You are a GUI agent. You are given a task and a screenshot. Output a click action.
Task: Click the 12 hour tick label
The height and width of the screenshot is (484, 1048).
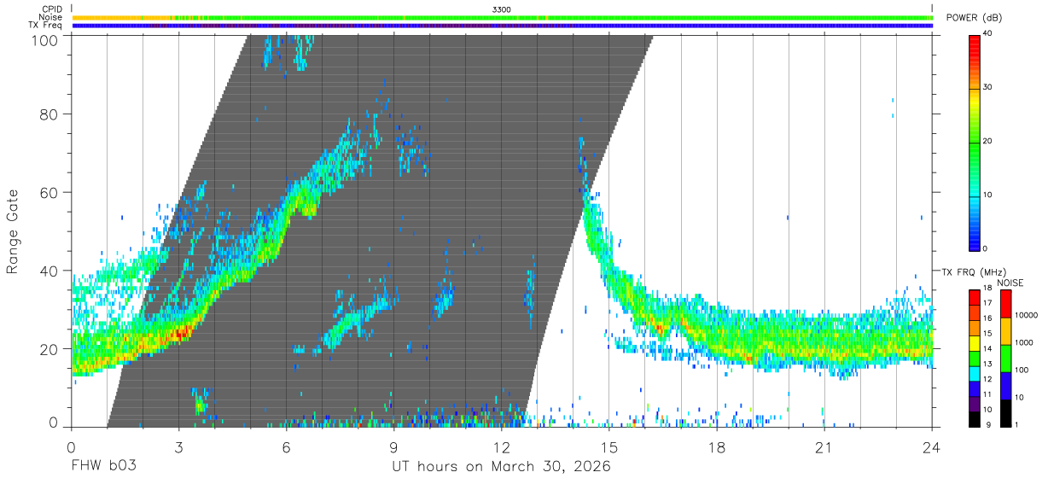(501, 446)
